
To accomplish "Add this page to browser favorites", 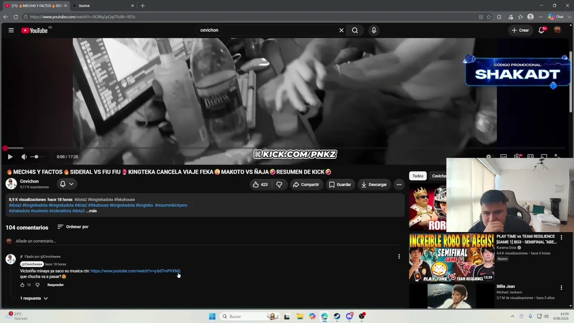I will click(489, 17).
